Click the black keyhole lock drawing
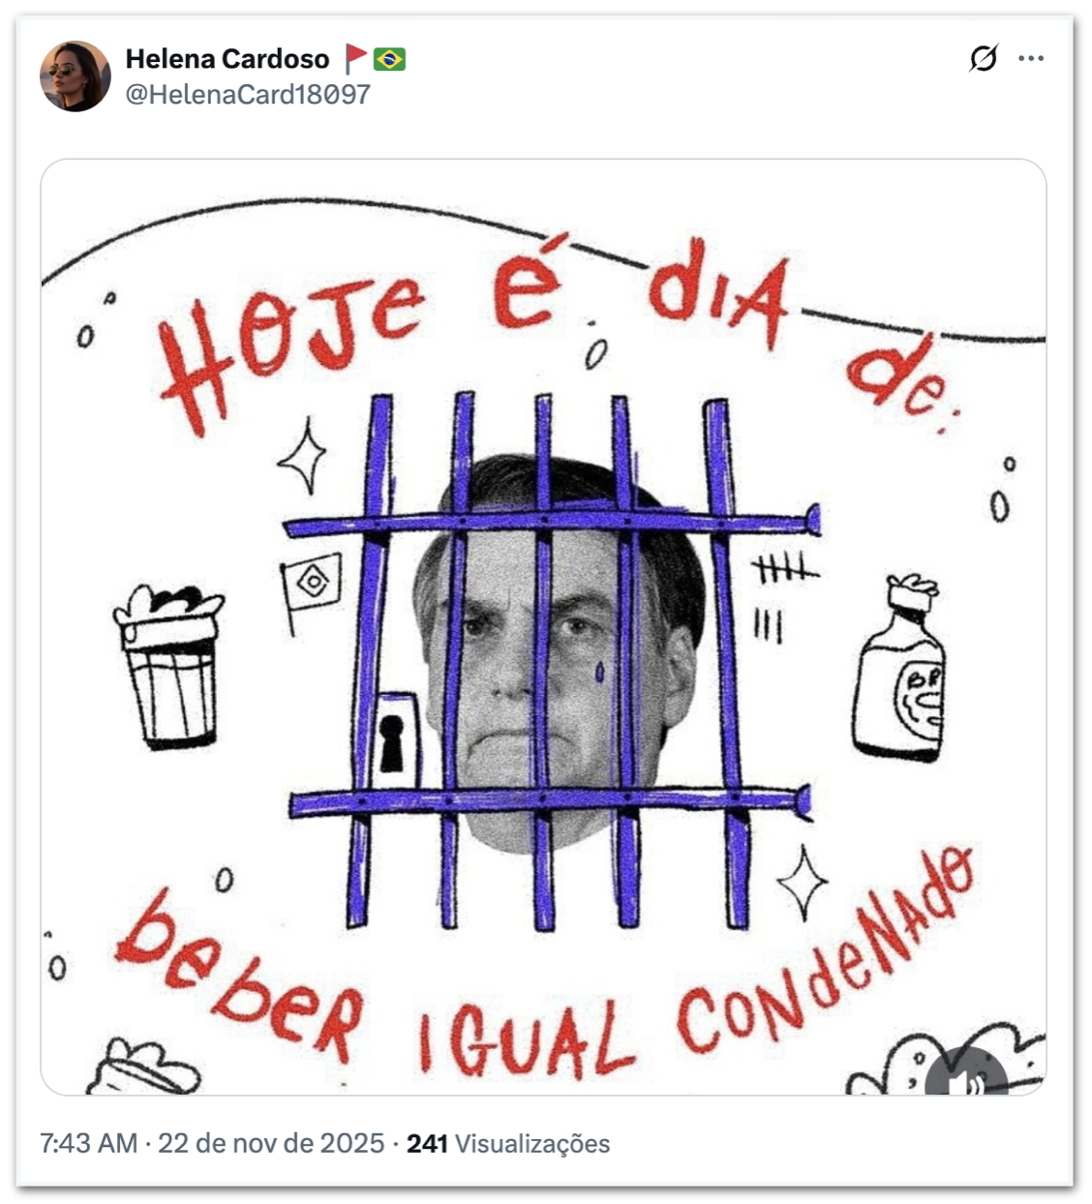This screenshot has width=1092, height=1204. tap(392, 743)
